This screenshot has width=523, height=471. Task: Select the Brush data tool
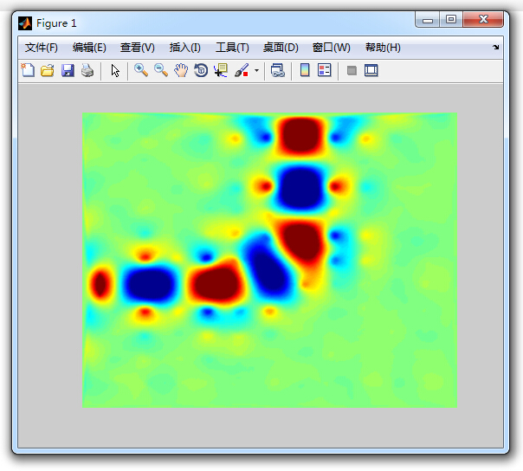pyautogui.click(x=242, y=70)
